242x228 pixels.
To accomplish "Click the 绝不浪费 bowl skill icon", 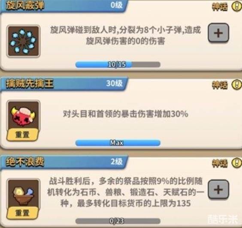I will [x=23, y=195].
